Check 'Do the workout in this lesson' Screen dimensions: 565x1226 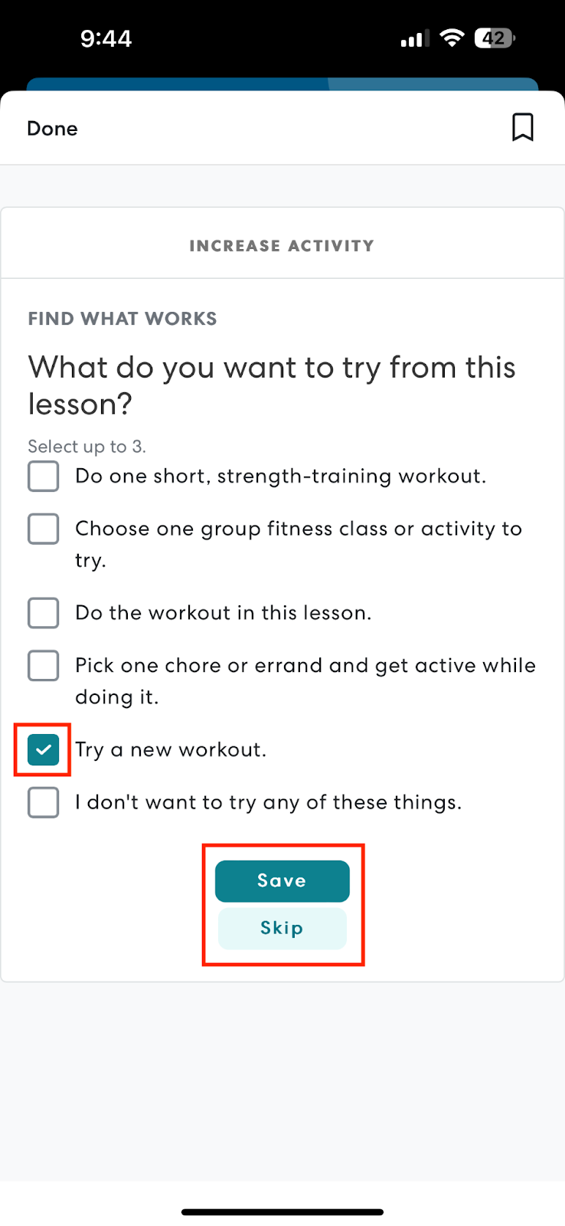pos(44,613)
